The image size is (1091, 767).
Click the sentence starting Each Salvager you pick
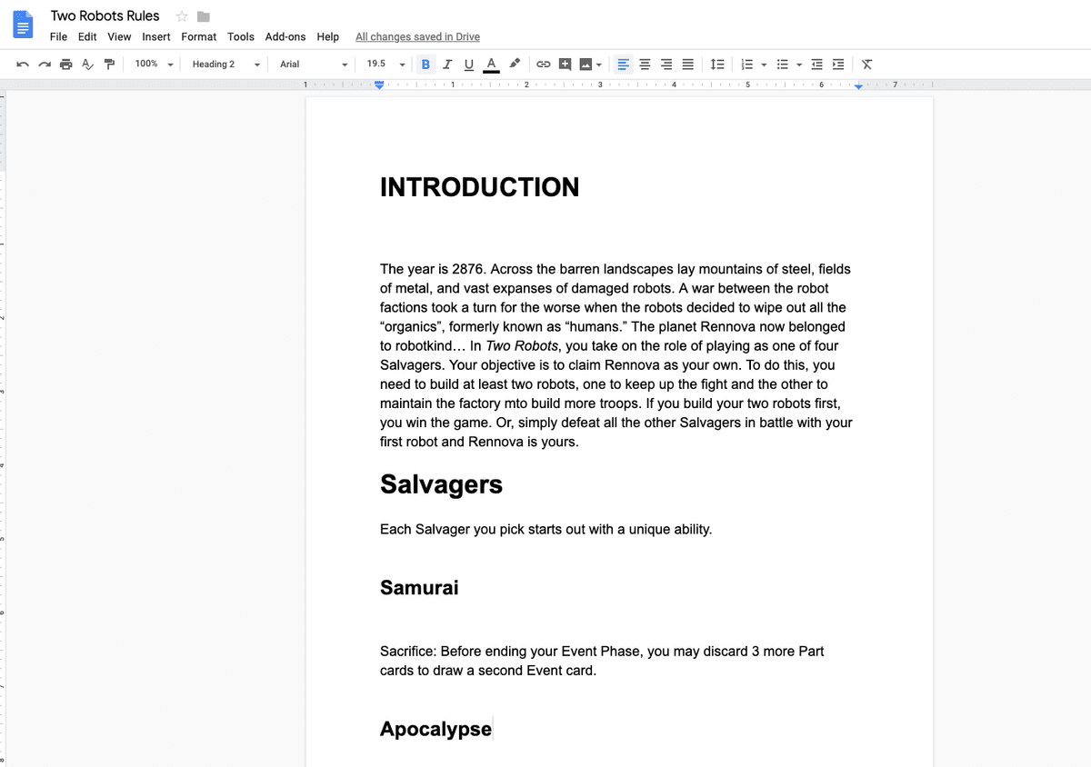click(x=545, y=529)
